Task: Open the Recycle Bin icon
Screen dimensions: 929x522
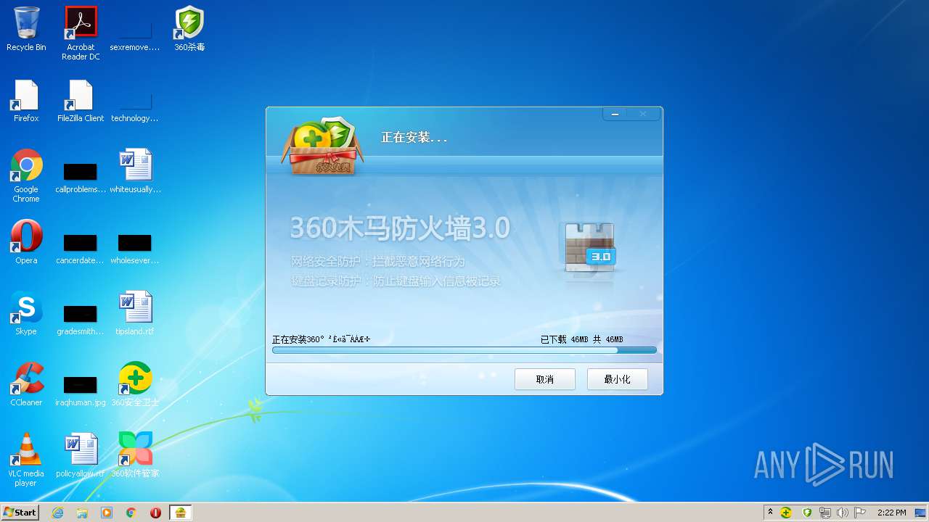Action: (26, 29)
